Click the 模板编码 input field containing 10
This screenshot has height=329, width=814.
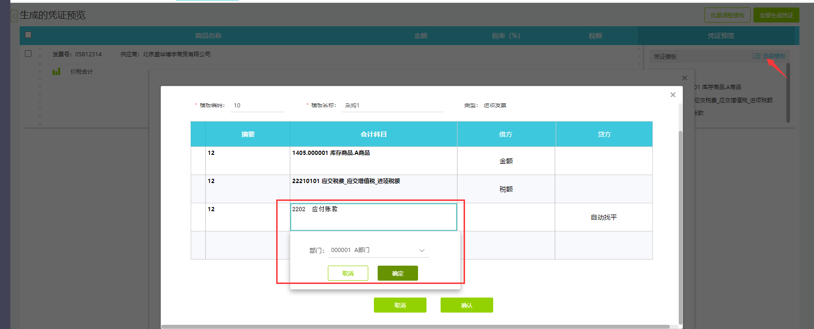pyautogui.click(x=257, y=106)
